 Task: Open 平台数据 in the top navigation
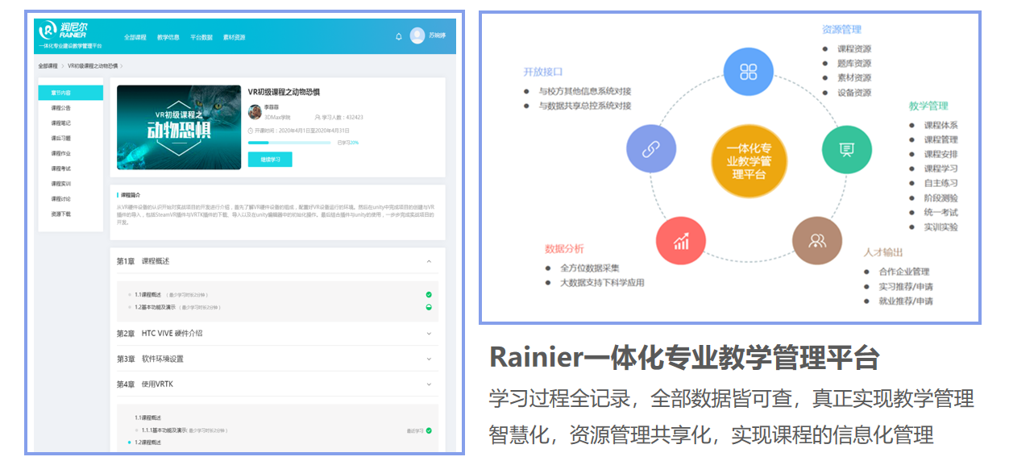(x=201, y=37)
